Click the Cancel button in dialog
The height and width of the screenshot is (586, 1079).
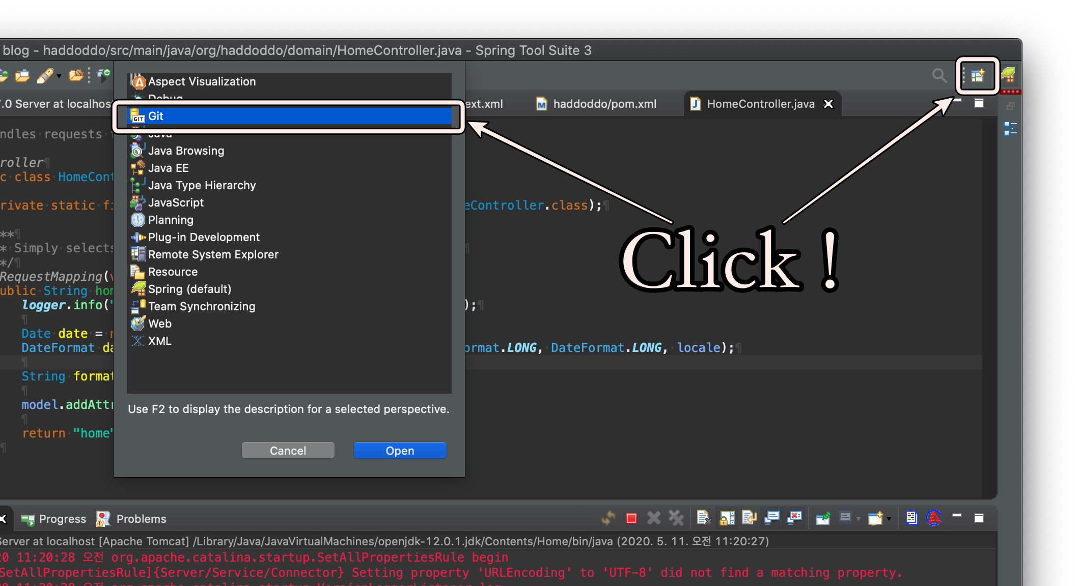pyautogui.click(x=288, y=451)
